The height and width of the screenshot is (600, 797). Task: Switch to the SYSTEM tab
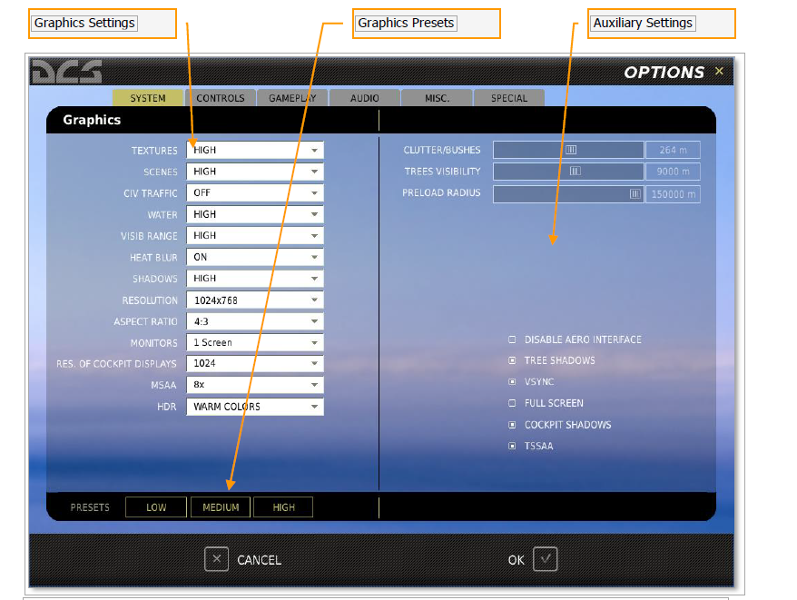148,98
